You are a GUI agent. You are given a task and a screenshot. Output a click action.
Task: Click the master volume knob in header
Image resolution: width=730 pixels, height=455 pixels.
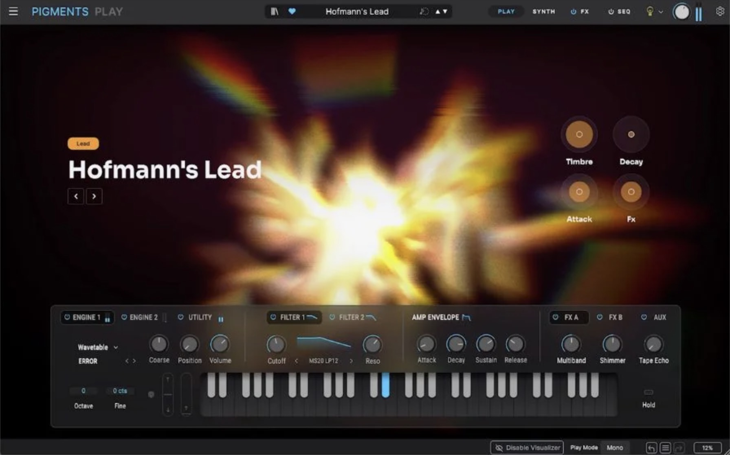point(682,12)
